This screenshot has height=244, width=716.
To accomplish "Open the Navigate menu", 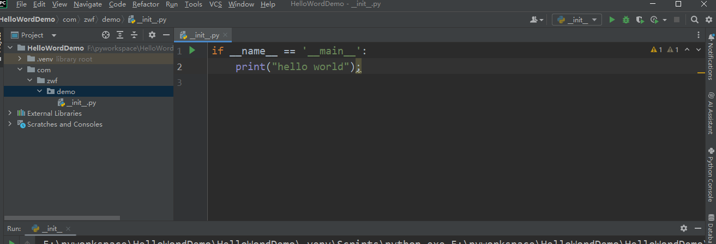I will 88,4.
